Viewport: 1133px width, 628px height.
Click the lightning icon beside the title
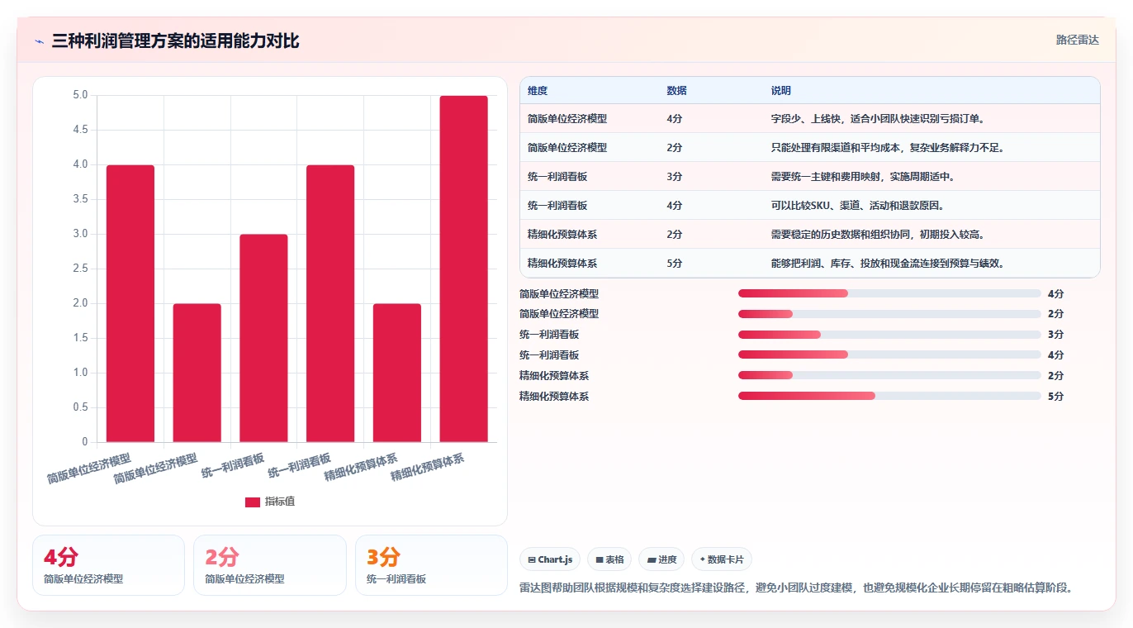pyautogui.click(x=40, y=41)
